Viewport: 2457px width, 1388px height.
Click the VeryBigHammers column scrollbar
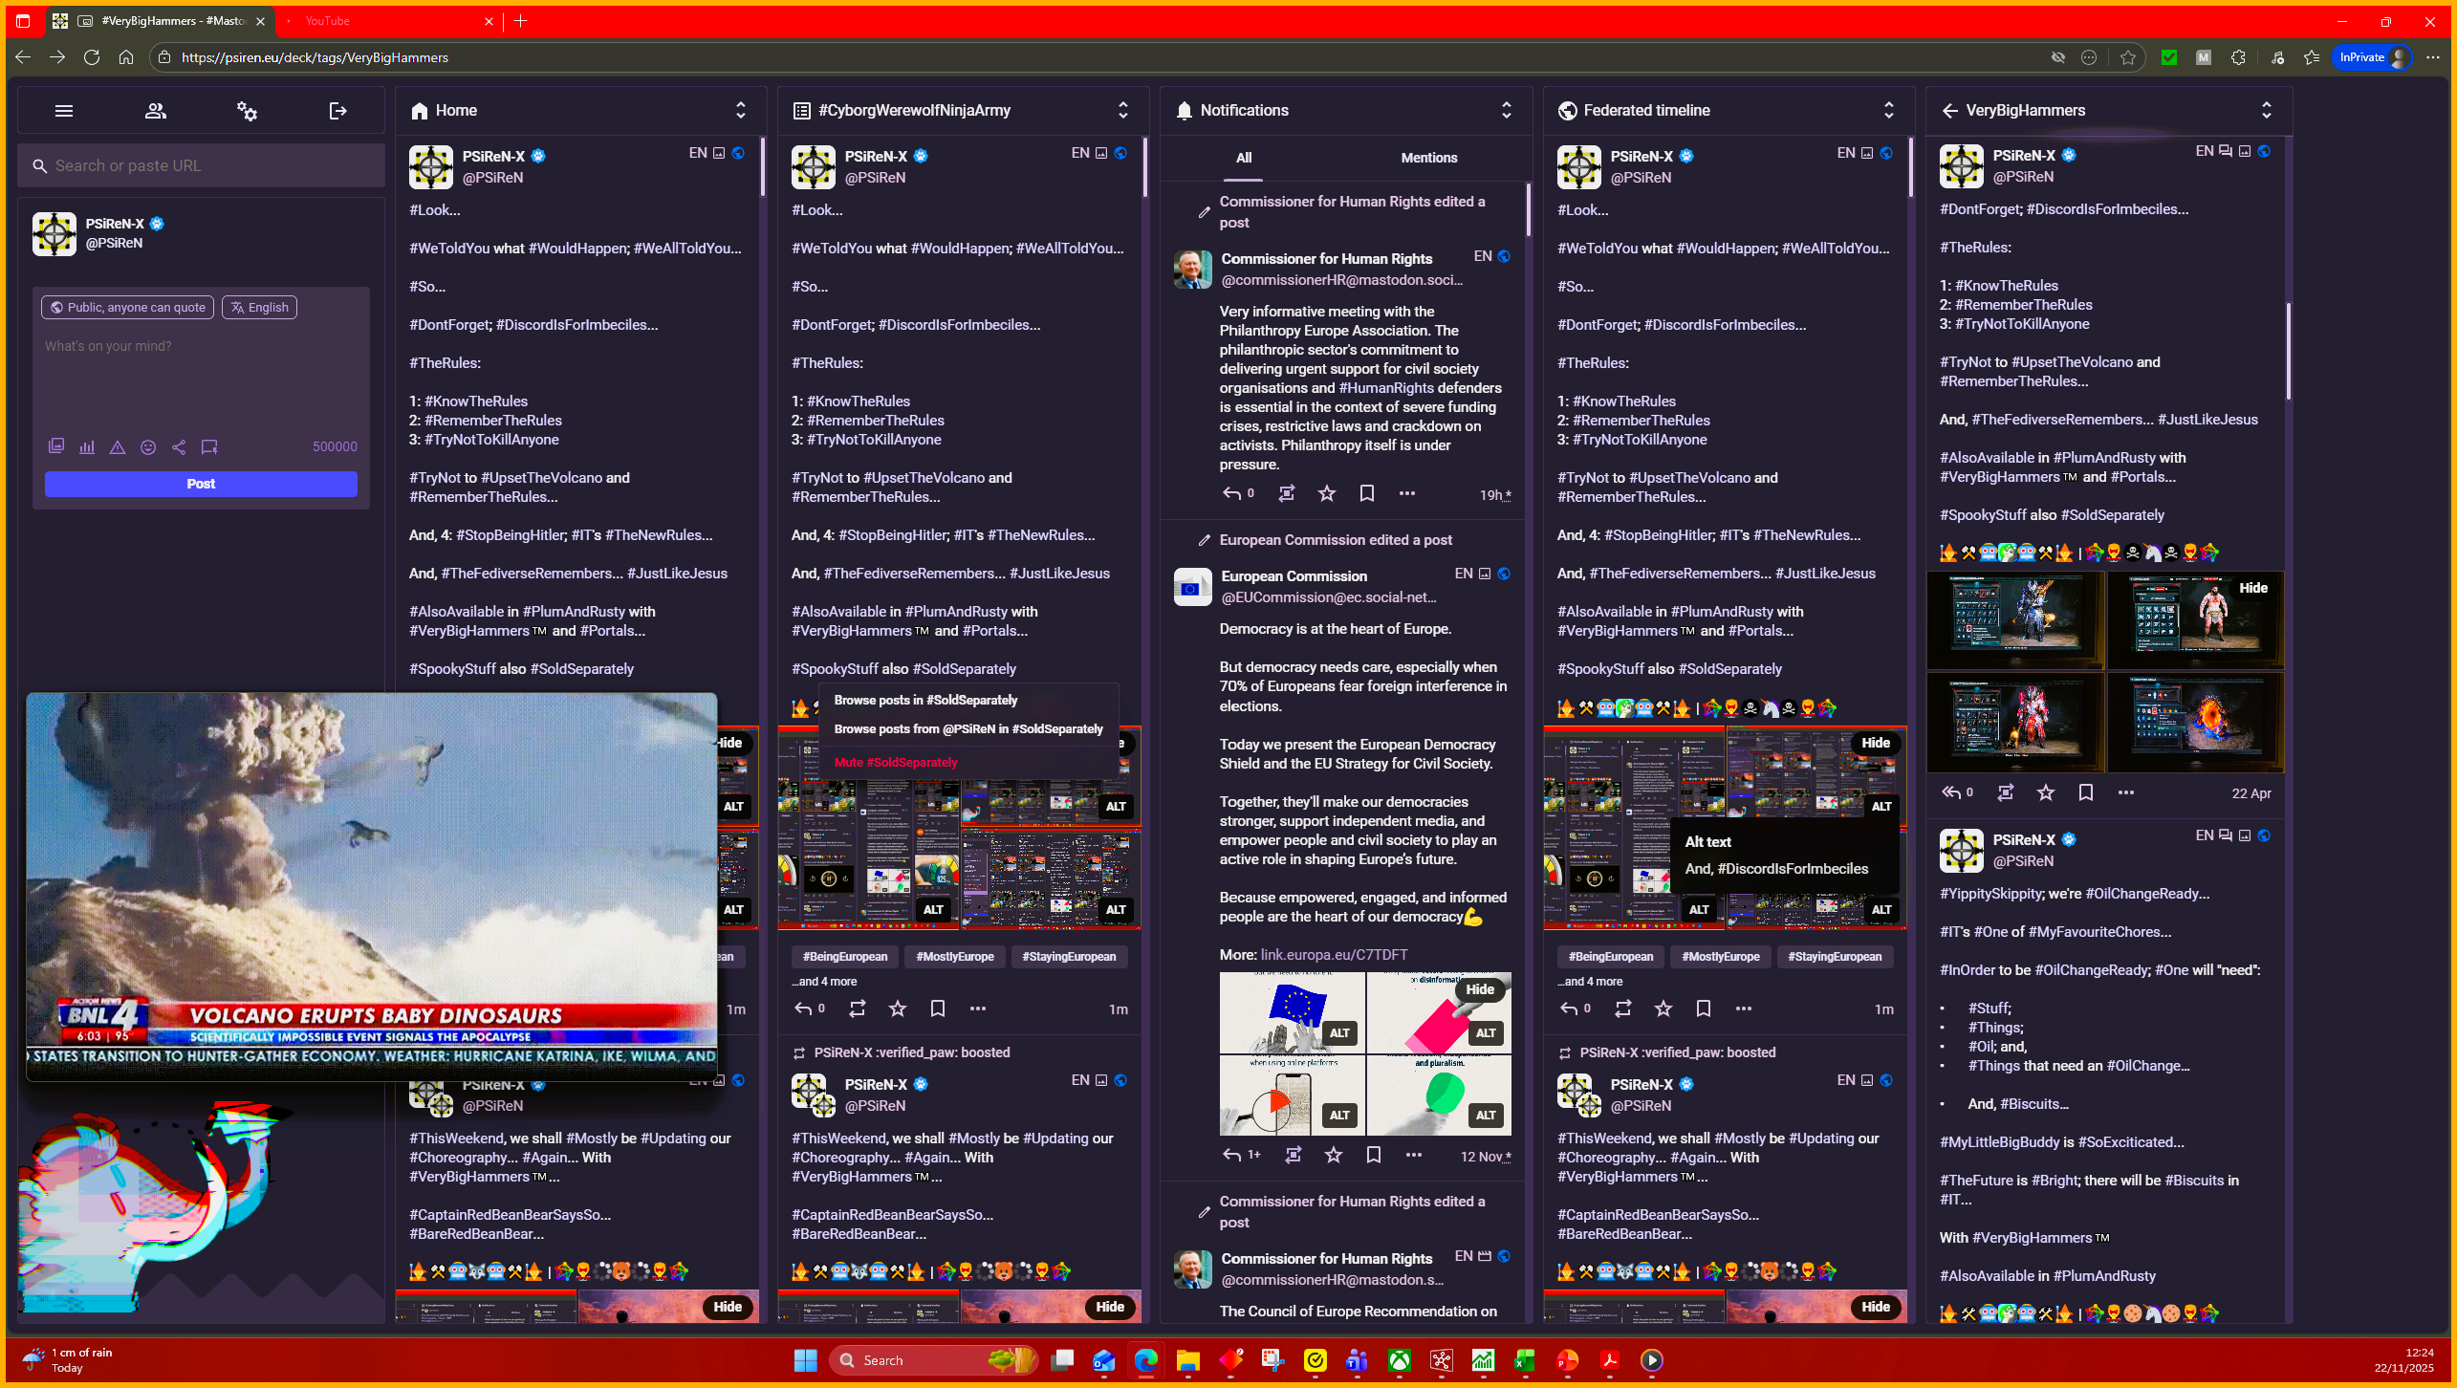click(2288, 351)
